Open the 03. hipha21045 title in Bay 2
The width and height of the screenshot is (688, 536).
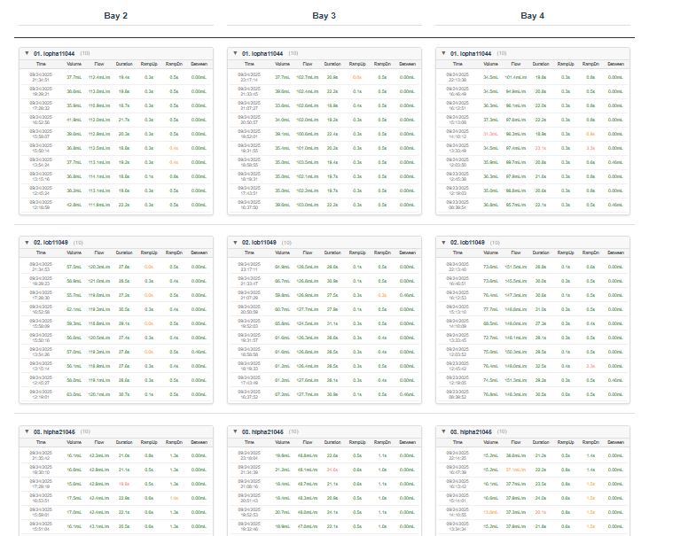pos(58,431)
